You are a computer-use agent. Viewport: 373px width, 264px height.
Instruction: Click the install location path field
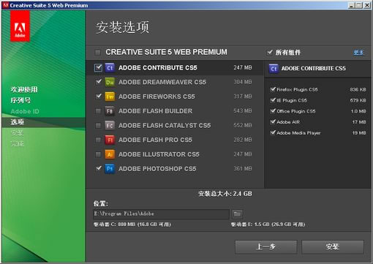pos(161,214)
